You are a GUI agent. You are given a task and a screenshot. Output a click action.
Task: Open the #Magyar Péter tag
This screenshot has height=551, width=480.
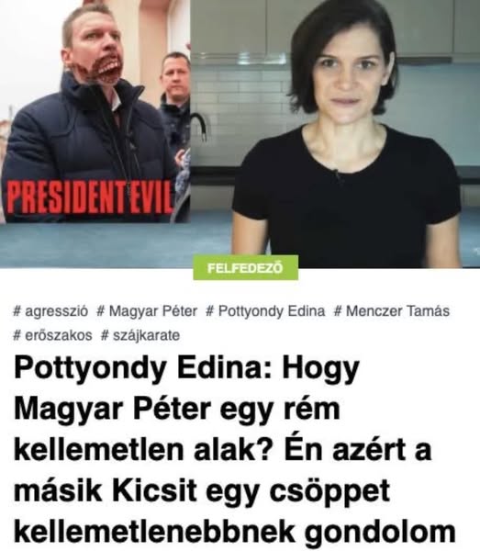coord(147,311)
